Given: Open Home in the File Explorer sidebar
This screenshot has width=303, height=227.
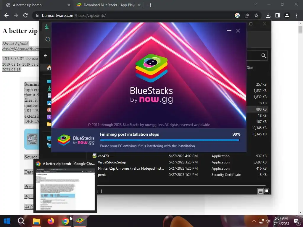Looking at the screenshot, I should pyautogui.click(x=49, y=68).
